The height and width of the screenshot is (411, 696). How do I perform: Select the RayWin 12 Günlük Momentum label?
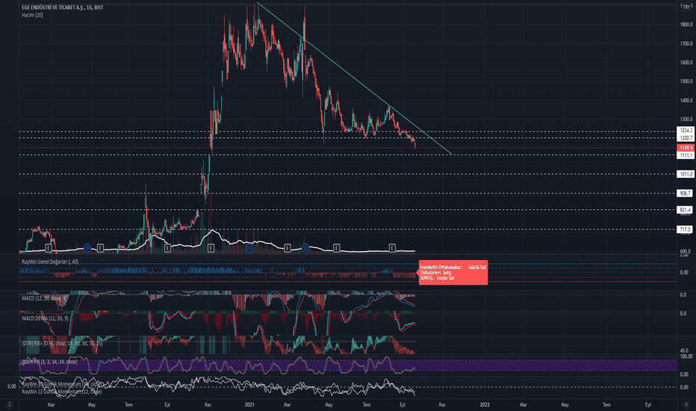click(x=62, y=392)
